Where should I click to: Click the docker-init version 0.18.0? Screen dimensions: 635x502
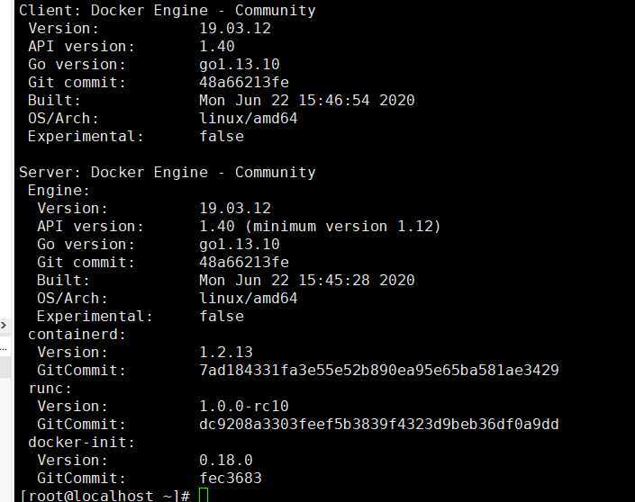(x=226, y=460)
